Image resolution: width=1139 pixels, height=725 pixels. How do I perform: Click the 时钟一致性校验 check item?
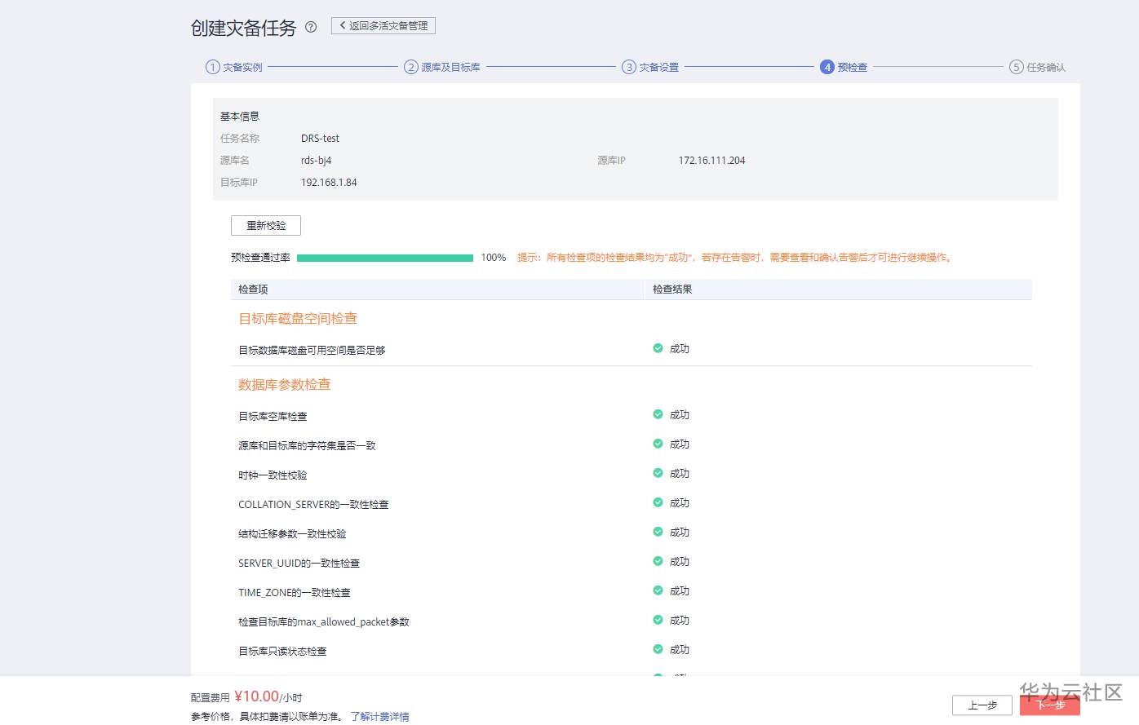(273, 475)
